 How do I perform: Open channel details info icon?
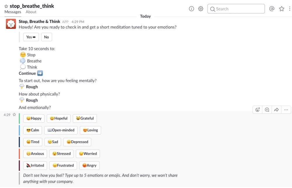(192, 9)
